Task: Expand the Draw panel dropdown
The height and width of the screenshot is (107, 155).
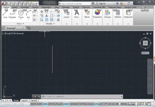Action: click(20, 24)
